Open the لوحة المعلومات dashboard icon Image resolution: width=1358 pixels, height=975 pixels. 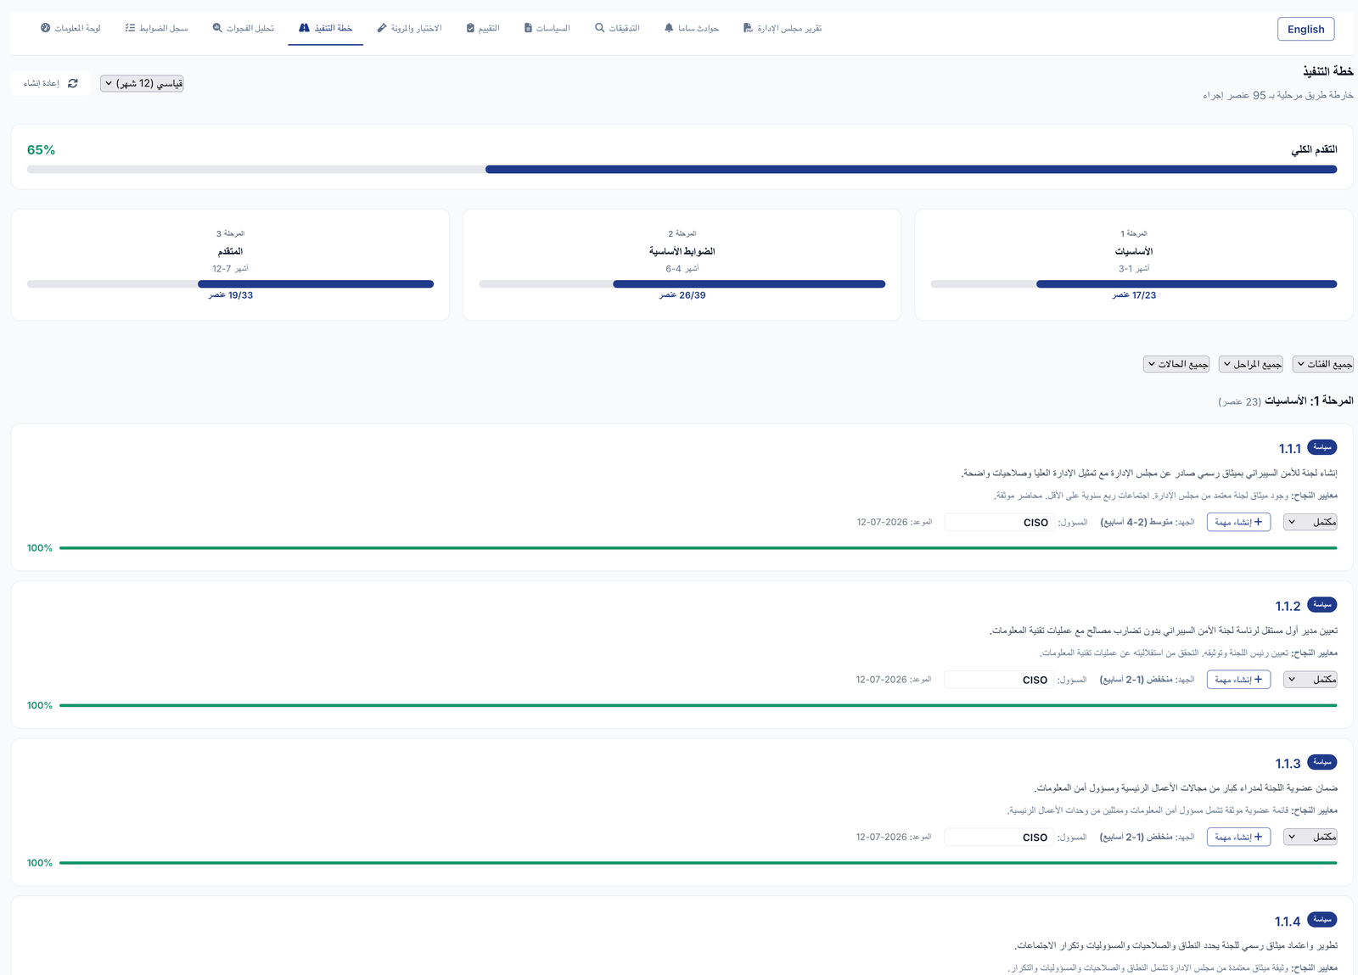click(45, 26)
